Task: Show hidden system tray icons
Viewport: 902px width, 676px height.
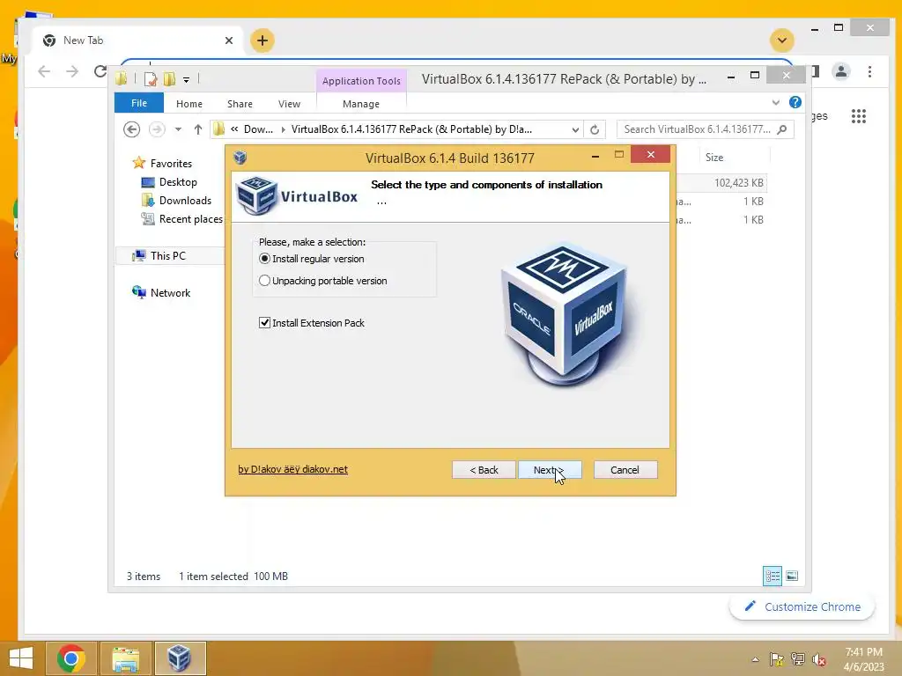Action: [x=755, y=659]
